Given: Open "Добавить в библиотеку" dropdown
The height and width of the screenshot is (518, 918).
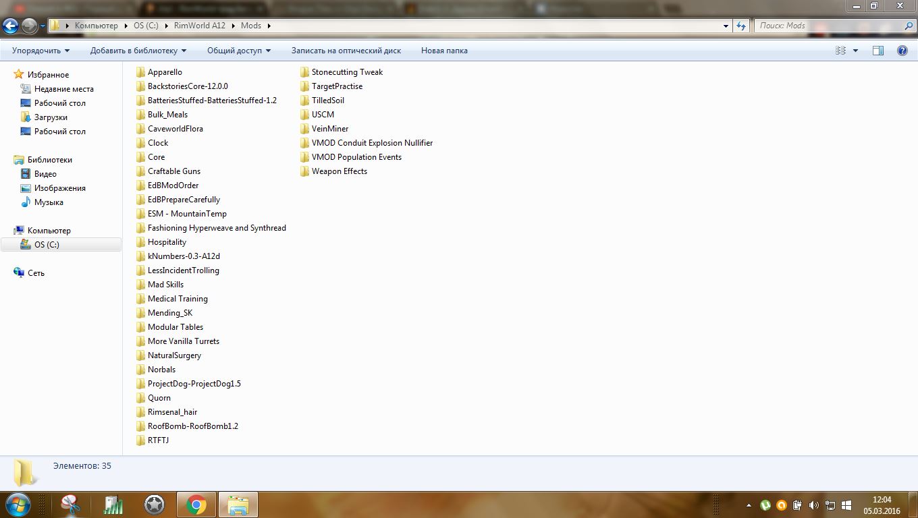Looking at the screenshot, I should coord(138,51).
